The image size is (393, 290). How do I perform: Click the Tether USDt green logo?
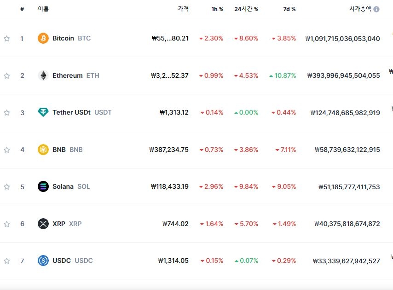(43, 112)
